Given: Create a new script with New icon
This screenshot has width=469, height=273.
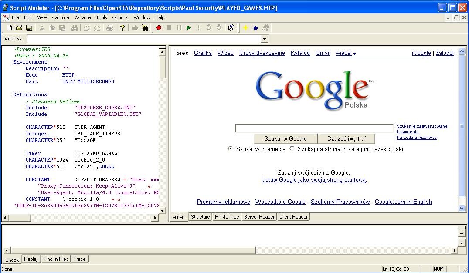Looking at the screenshot, I should point(9,28).
